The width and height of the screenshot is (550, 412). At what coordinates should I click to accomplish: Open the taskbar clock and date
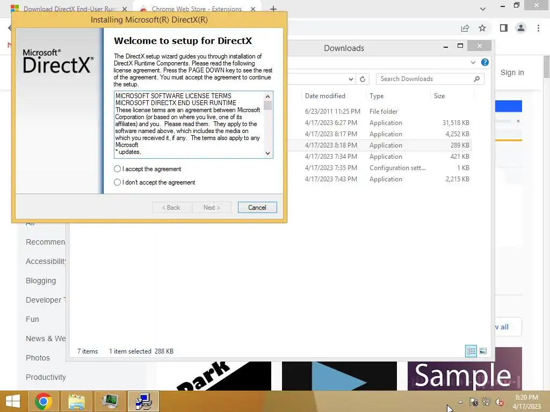[x=526, y=402]
